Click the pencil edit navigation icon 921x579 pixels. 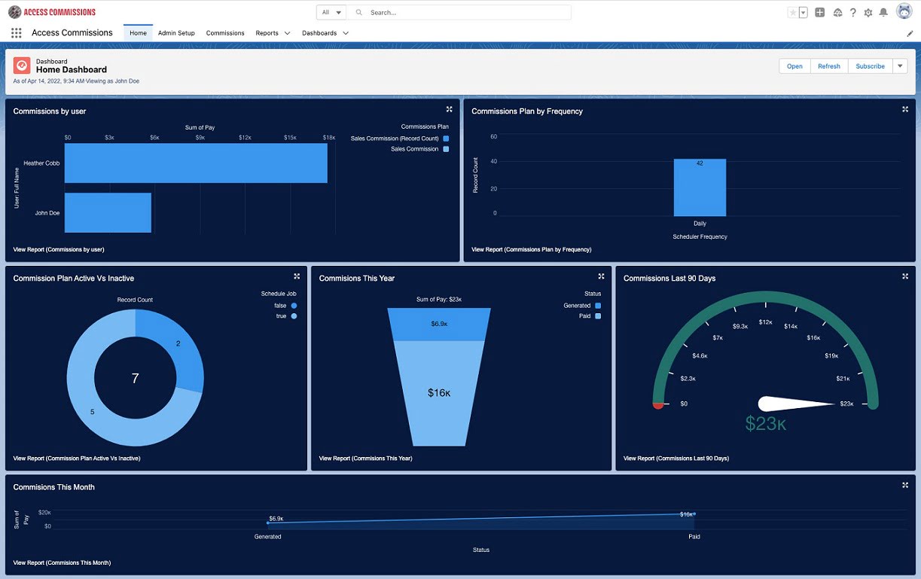pyautogui.click(x=910, y=34)
